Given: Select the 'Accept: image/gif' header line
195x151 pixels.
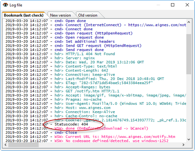Looking at the screenshot, I should coord(96,95).
